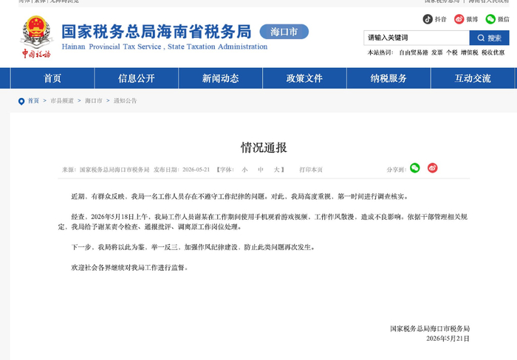Viewport: 517px width, 360px height.
Task: Go to 首页 in the breadcrumb
Action: click(x=33, y=101)
